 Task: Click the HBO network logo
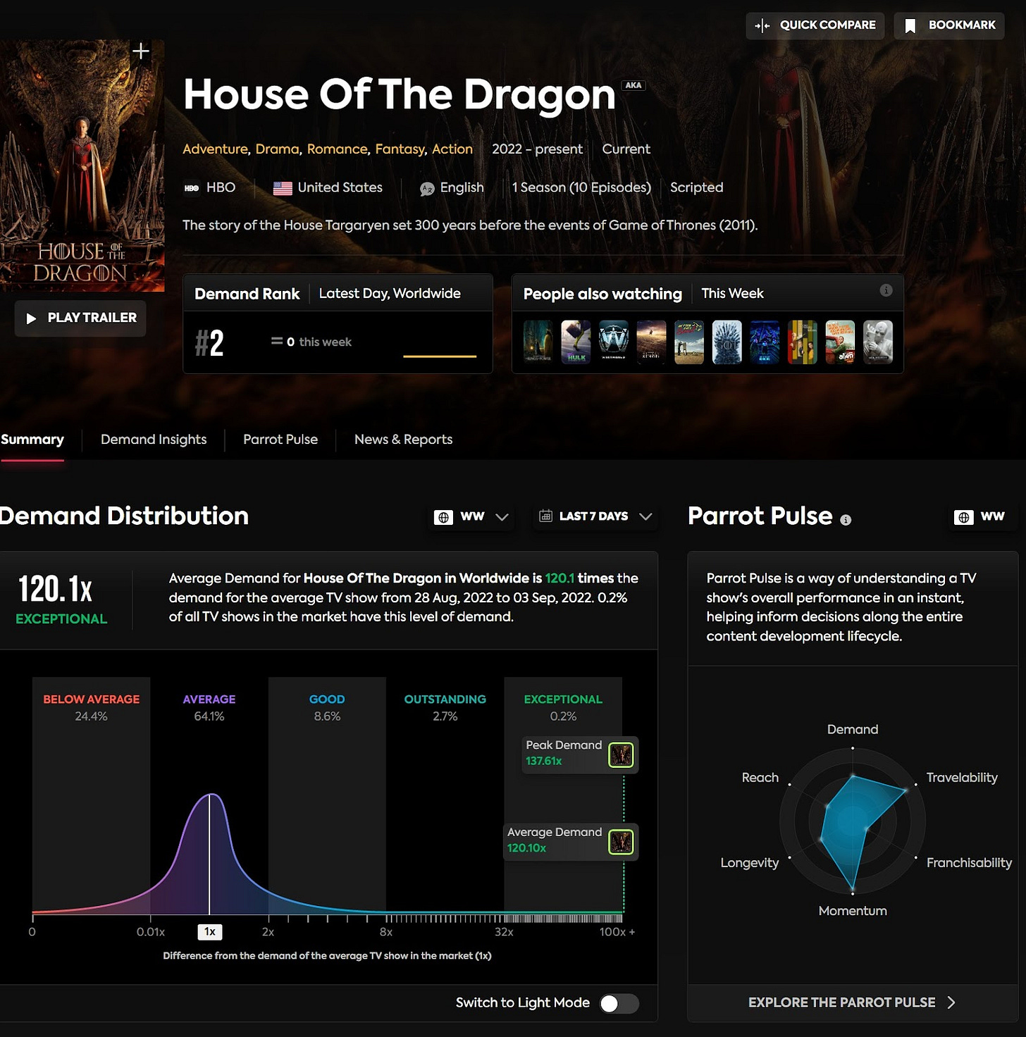191,188
